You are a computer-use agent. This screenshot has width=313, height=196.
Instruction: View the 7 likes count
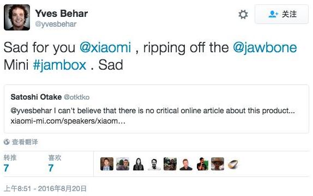[x=51, y=168]
